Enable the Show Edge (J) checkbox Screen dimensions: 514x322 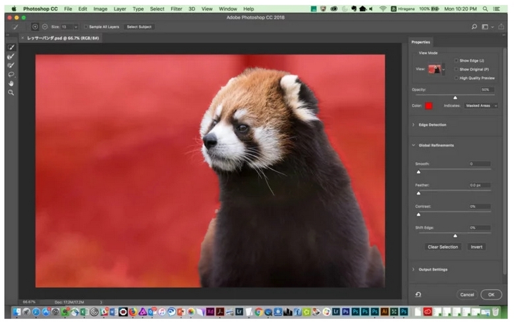coord(456,60)
